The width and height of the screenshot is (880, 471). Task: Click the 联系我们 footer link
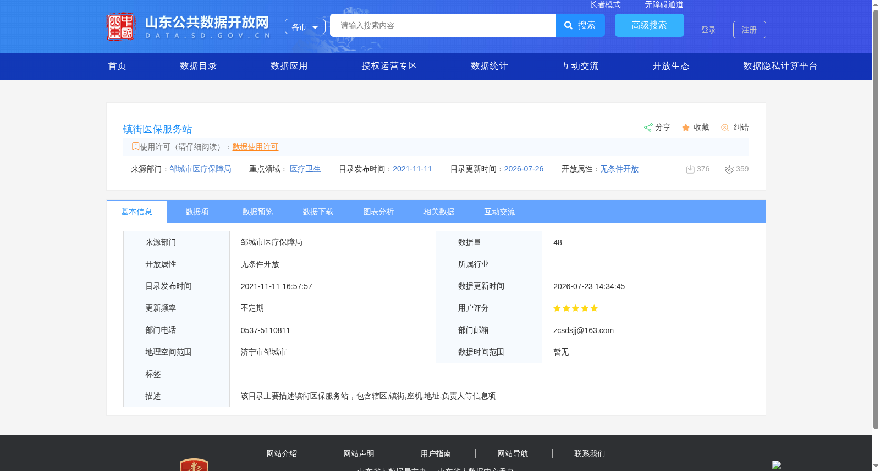pyautogui.click(x=590, y=453)
